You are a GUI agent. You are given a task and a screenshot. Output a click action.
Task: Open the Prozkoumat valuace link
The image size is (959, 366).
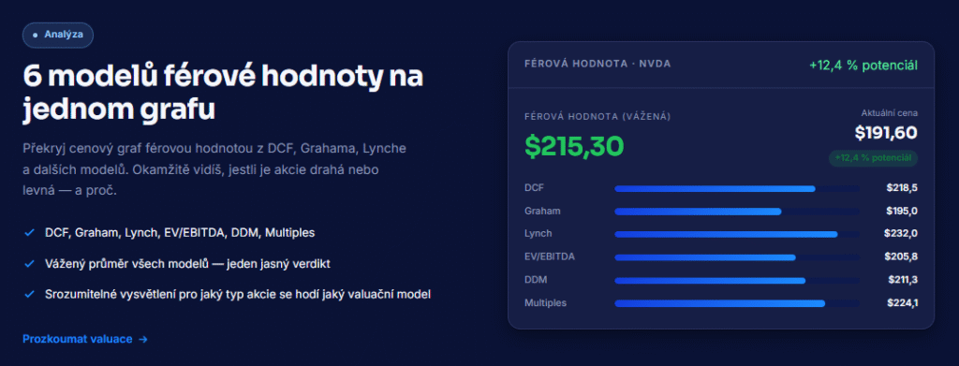pos(85,339)
